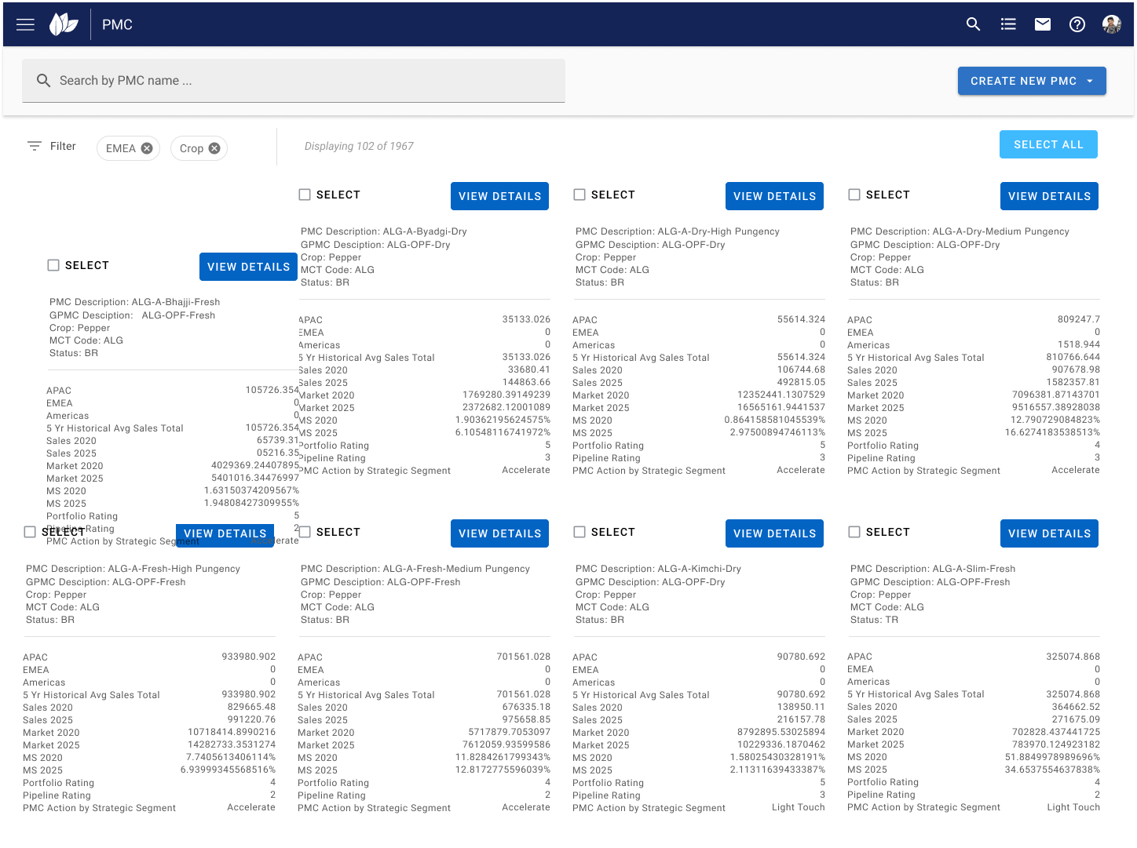Remove the EMEA filter chip
1137x848 pixels.
point(147,148)
